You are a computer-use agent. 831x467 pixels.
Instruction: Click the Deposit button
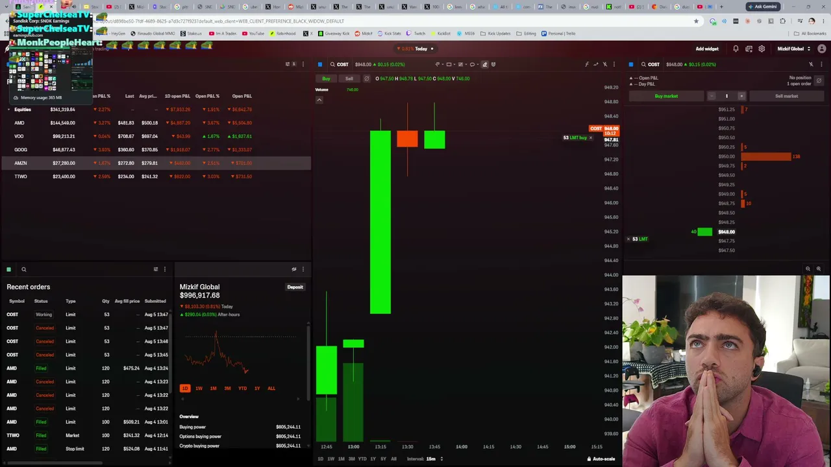295,287
